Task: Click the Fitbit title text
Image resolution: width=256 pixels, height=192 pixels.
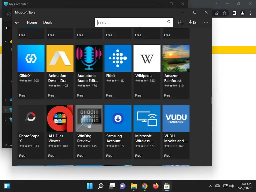Action: tap(110, 75)
